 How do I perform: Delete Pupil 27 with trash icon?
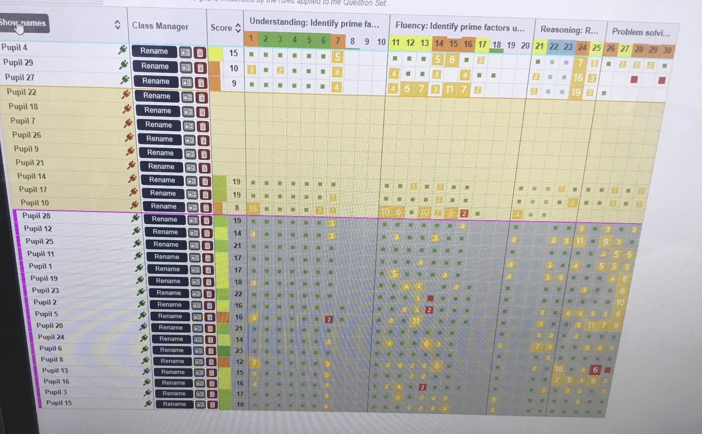click(201, 82)
